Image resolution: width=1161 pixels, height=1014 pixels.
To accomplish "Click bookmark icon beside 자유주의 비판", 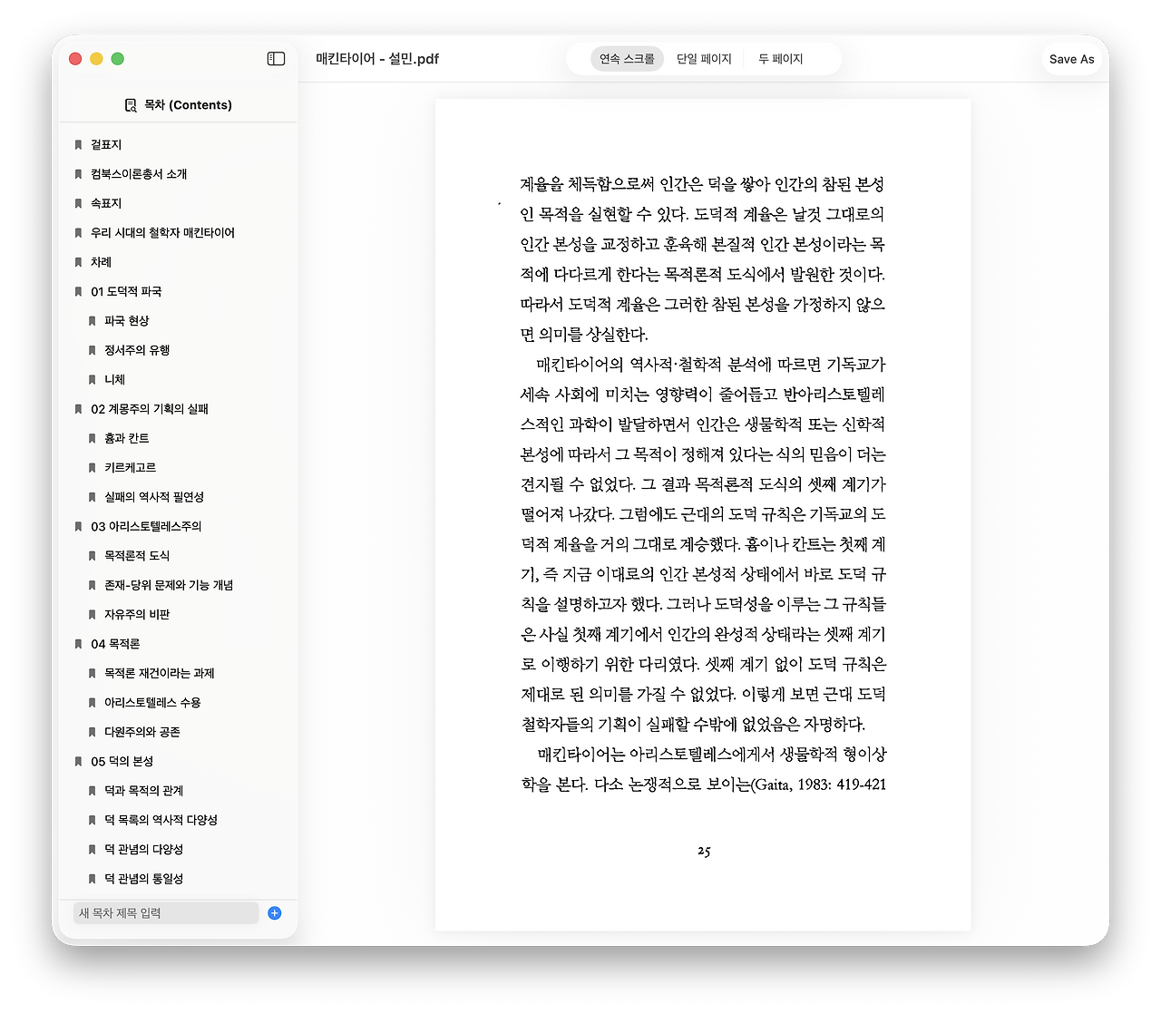I will pyautogui.click(x=92, y=615).
